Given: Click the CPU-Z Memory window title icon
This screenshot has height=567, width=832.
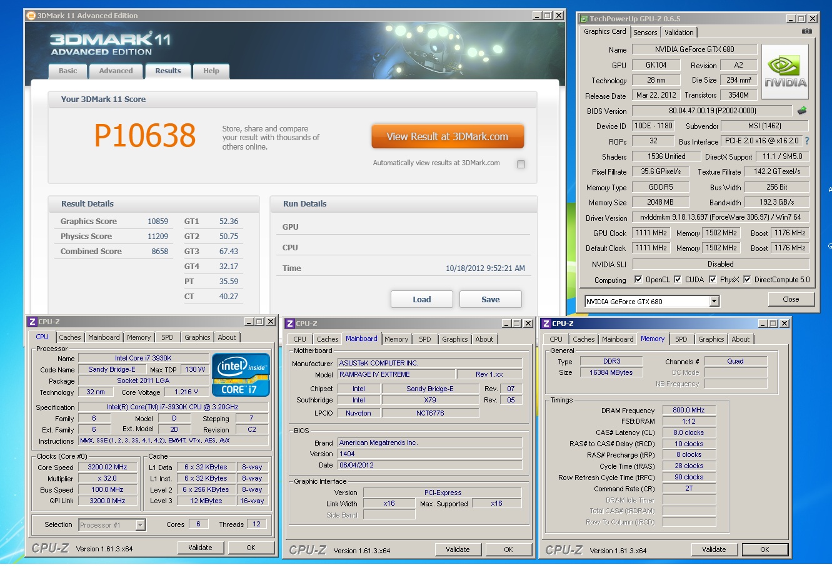Looking at the screenshot, I should click(x=546, y=324).
